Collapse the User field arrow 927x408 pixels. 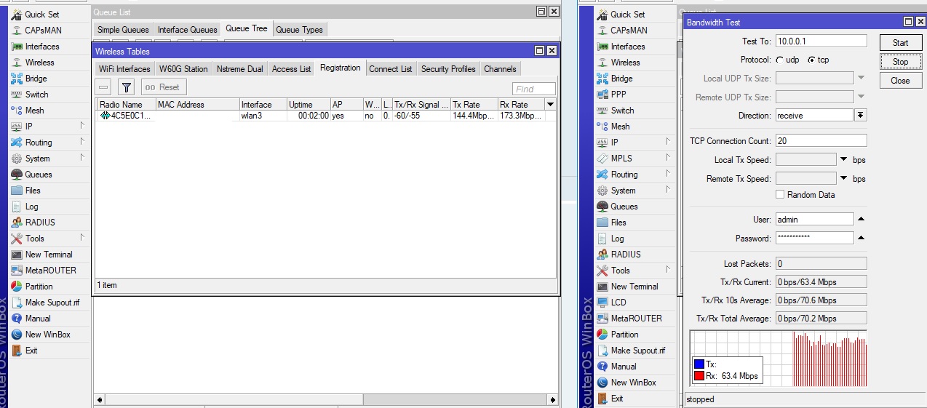tap(861, 219)
